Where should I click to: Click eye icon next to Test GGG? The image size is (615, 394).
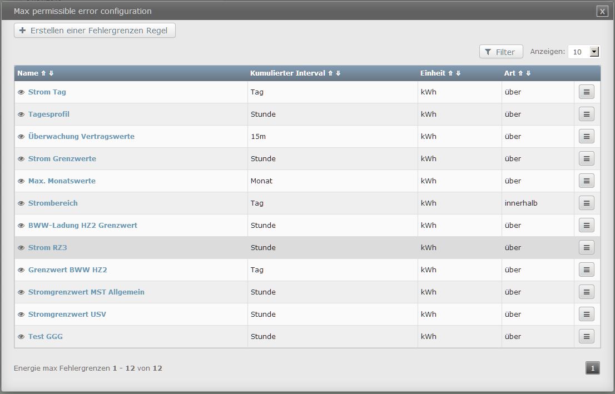pos(21,336)
